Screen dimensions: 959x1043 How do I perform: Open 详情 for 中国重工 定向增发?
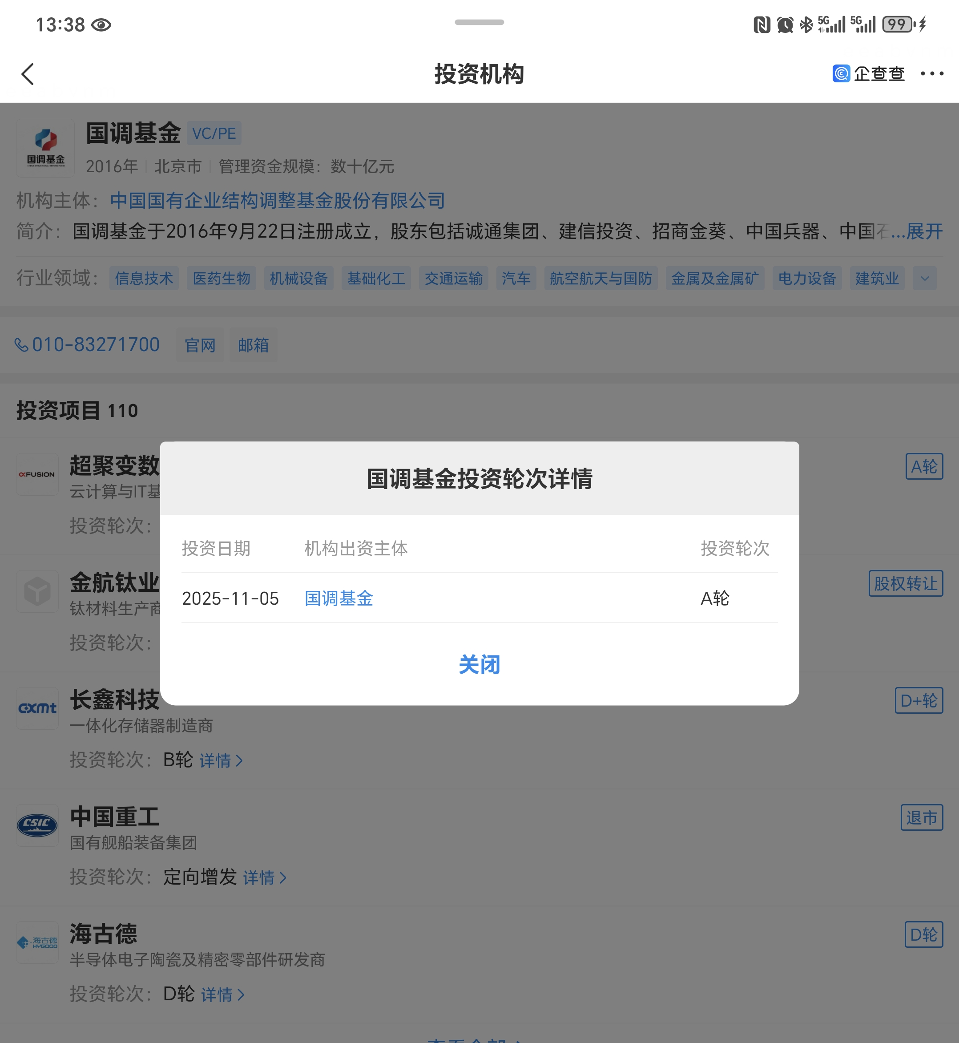tap(265, 878)
